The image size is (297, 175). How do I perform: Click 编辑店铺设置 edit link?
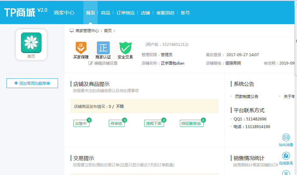pos(103,63)
